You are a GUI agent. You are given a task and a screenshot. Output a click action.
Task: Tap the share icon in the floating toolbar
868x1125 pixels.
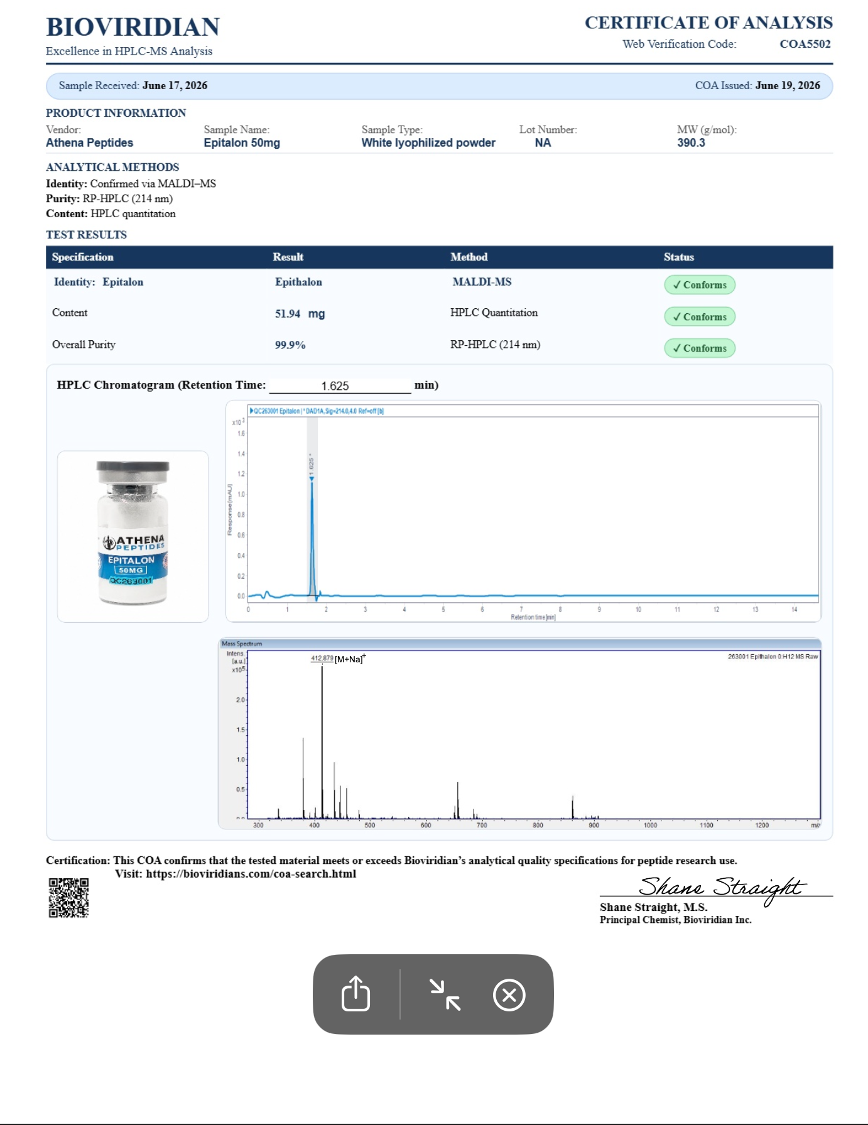(355, 994)
